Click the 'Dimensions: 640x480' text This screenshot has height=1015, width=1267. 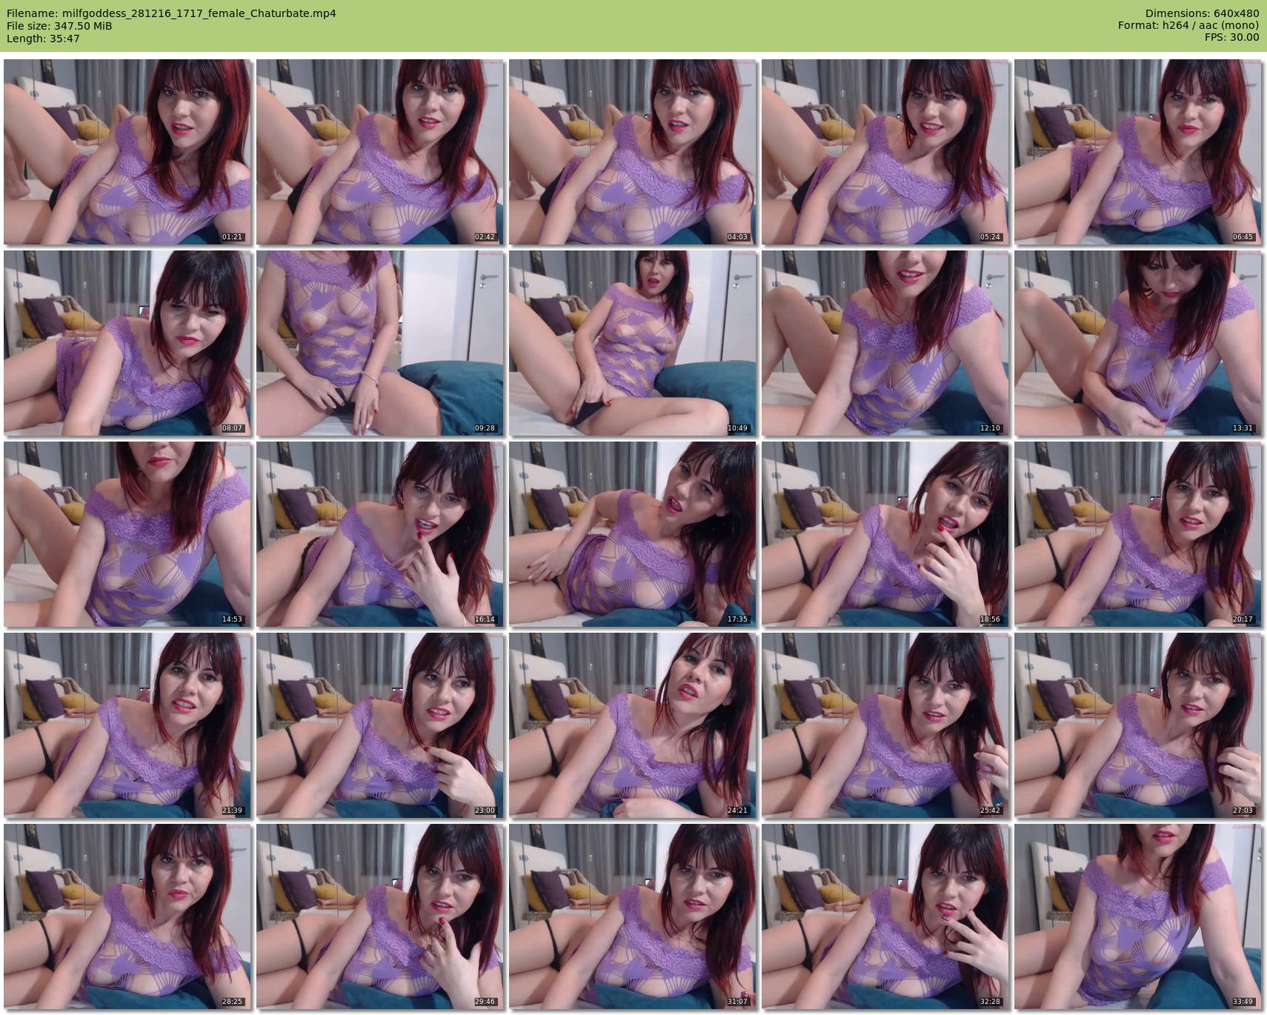[1202, 13]
